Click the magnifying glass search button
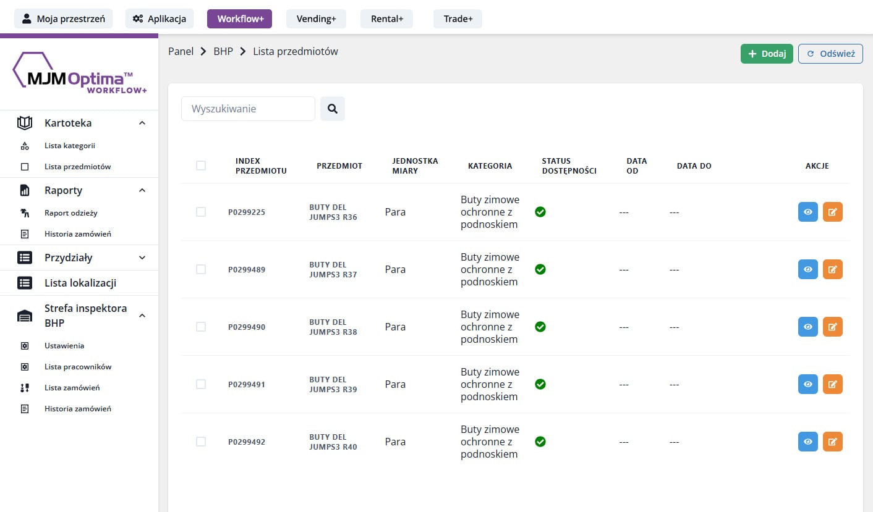This screenshot has height=512, width=873. [x=332, y=109]
